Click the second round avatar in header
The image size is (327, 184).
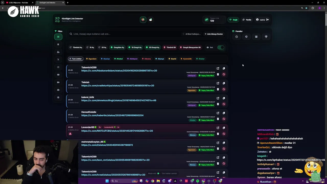pyautogui.click(x=150, y=20)
